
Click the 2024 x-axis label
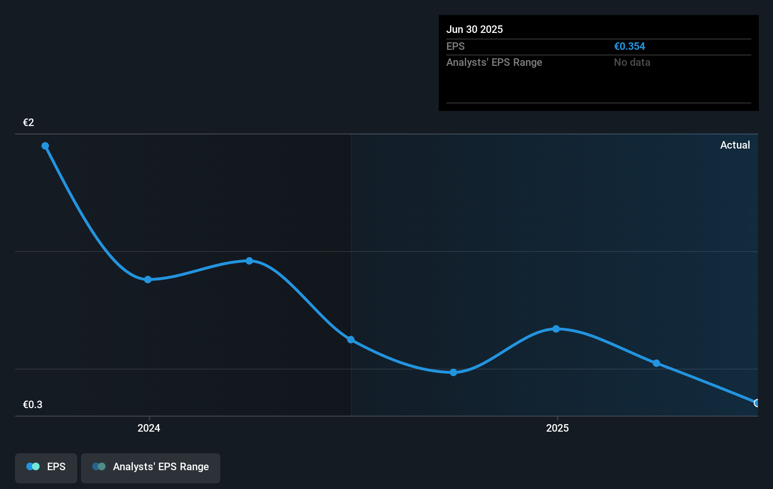[x=149, y=428]
